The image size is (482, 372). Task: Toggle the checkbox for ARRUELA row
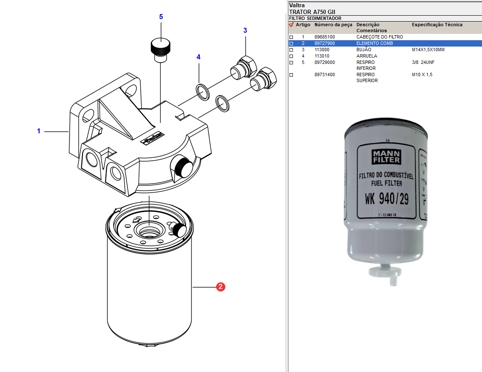[x=291, y=56]
